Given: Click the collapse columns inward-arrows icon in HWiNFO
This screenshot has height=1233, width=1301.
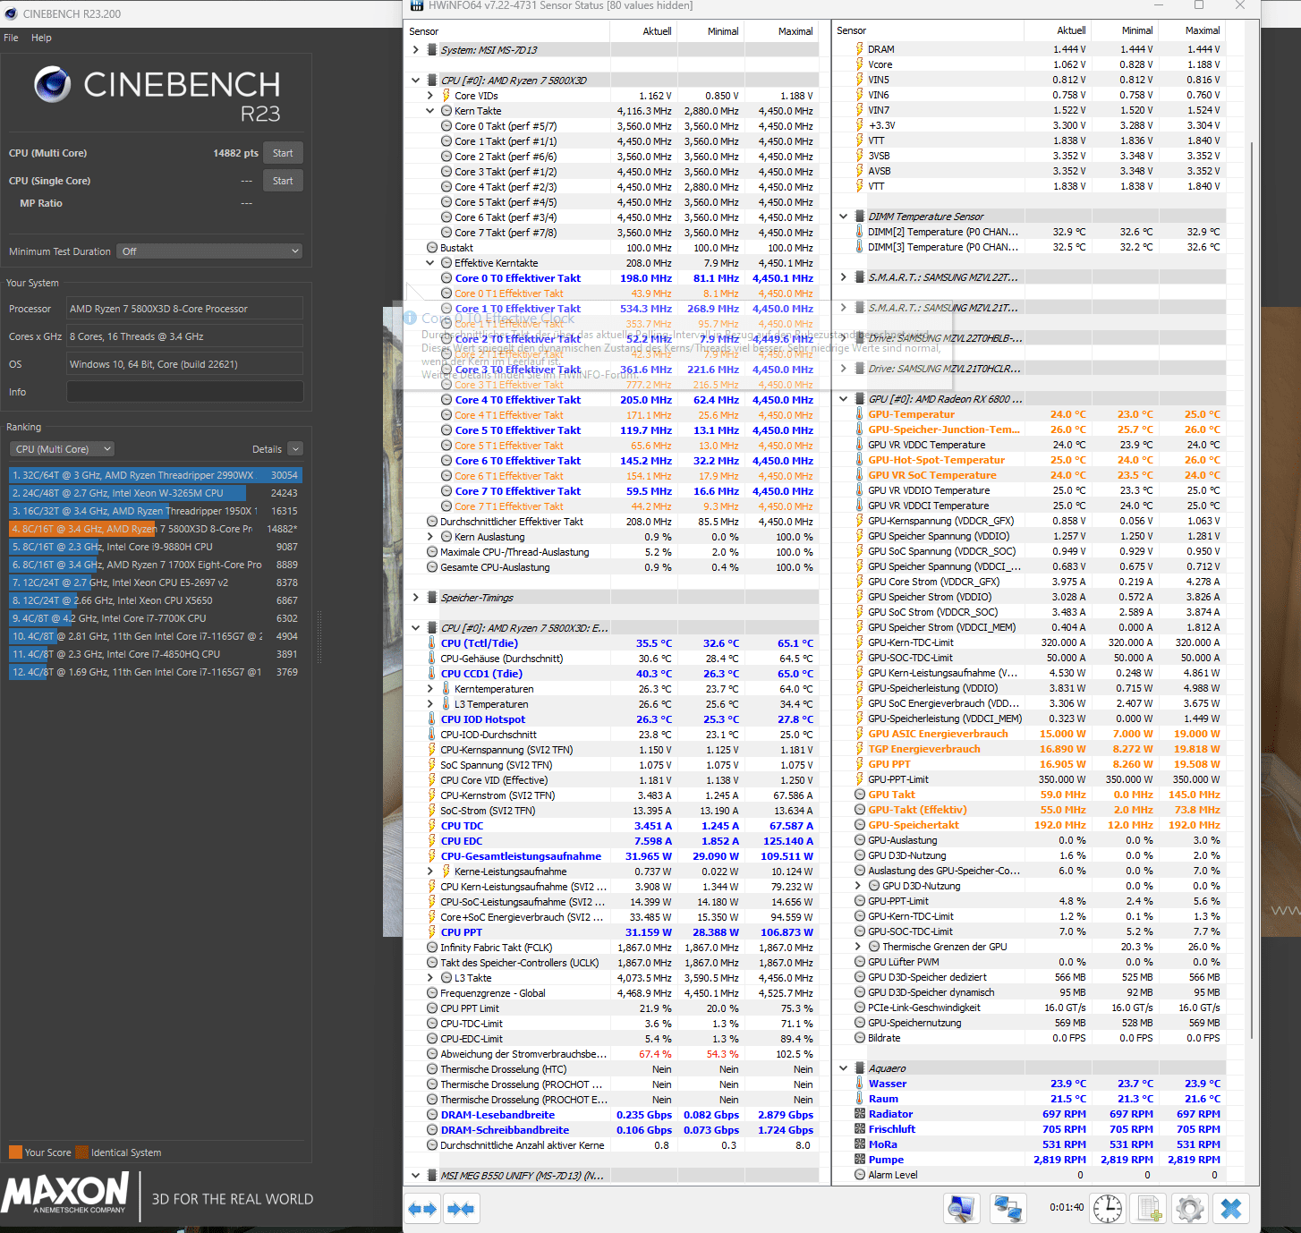Looking at the screenshot, I should pos(461,1209).
